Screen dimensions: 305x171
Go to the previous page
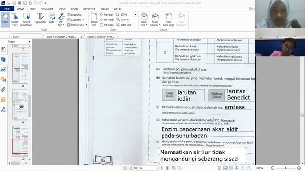click(130, 168)
